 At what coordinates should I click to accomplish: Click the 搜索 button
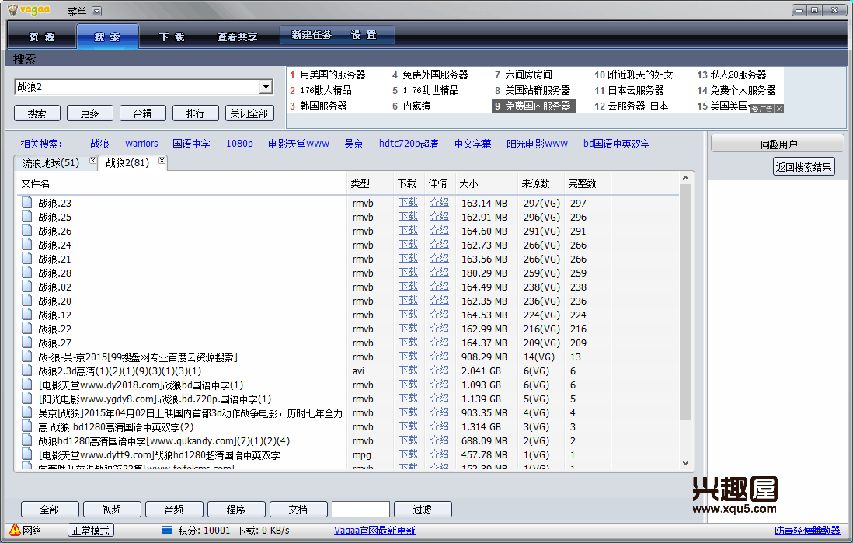(x=37, y=113)
